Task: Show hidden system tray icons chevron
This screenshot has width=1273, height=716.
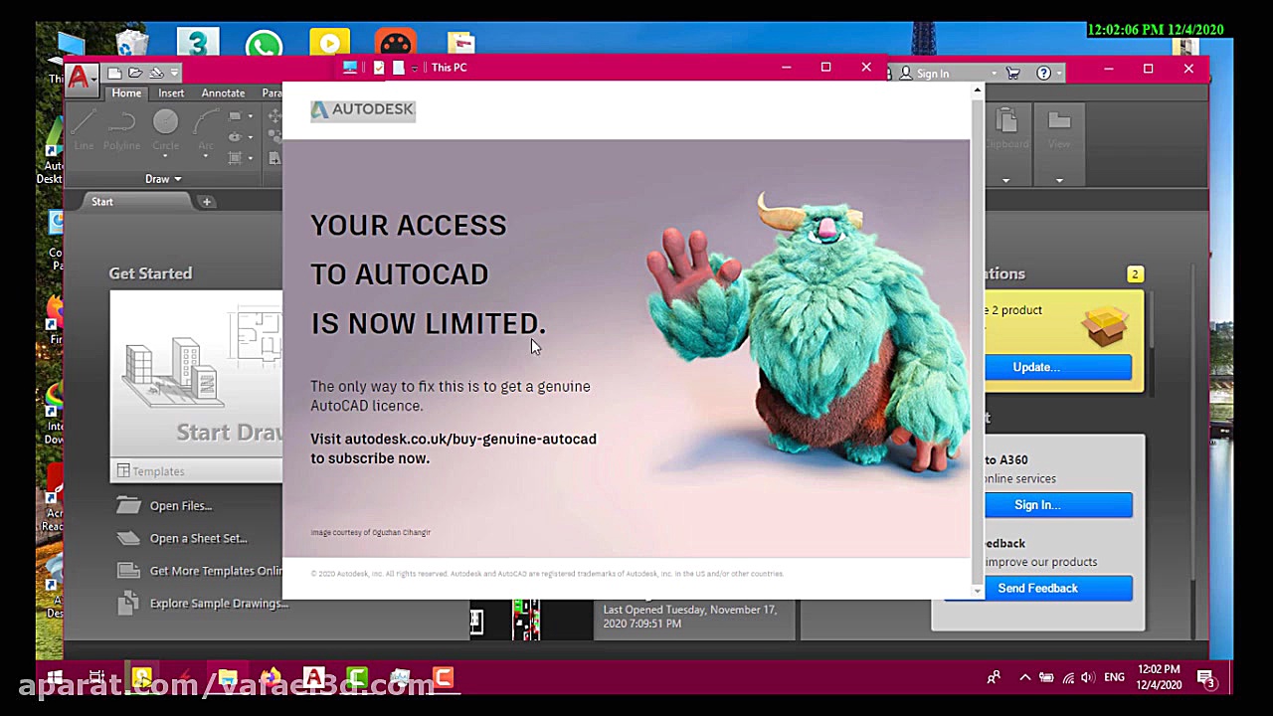Action: pos(1024,678)
